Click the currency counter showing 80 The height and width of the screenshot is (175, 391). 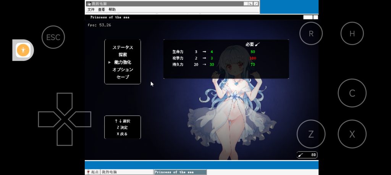pyautogui.click(x=307, y=155)
